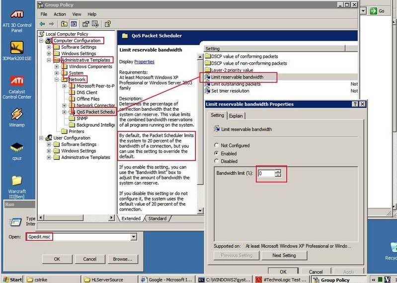Select the Enabled radio button
This screenshot has height=283, width=397.
tap(216, 153)
